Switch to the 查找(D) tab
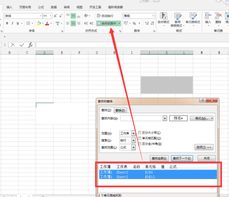This screenshot has height=197, width=229. click(106, 110)
